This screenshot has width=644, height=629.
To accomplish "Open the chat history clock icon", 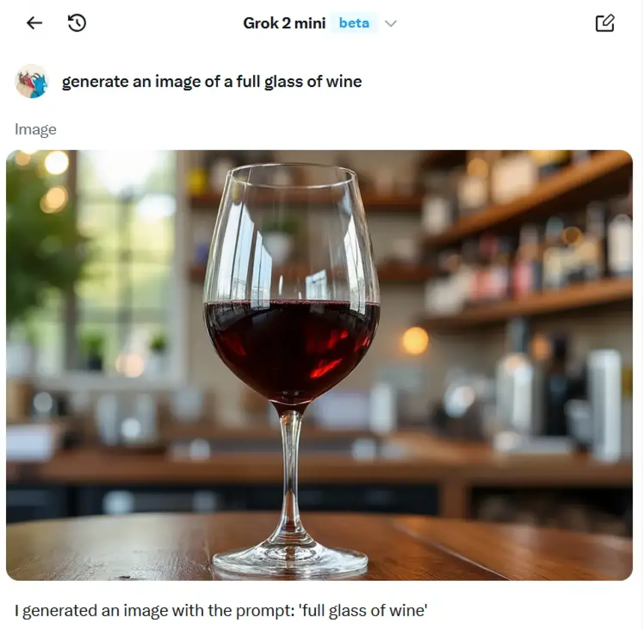I will pyautogui.click(x=77, y=23).
